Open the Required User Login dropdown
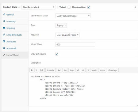This screenshot has height=112, width=138. (67, 35)
